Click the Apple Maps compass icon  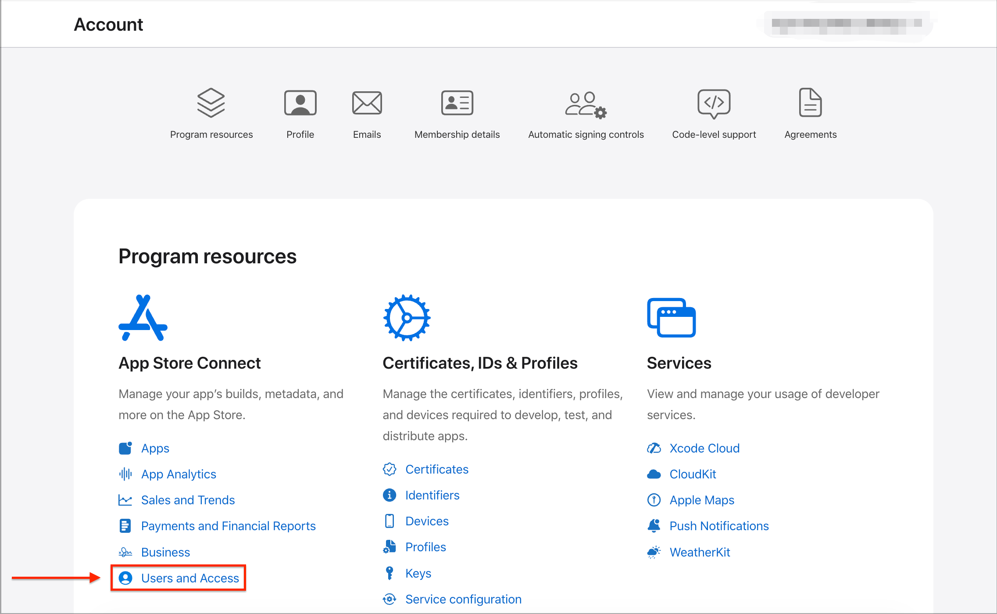(654, 500)
